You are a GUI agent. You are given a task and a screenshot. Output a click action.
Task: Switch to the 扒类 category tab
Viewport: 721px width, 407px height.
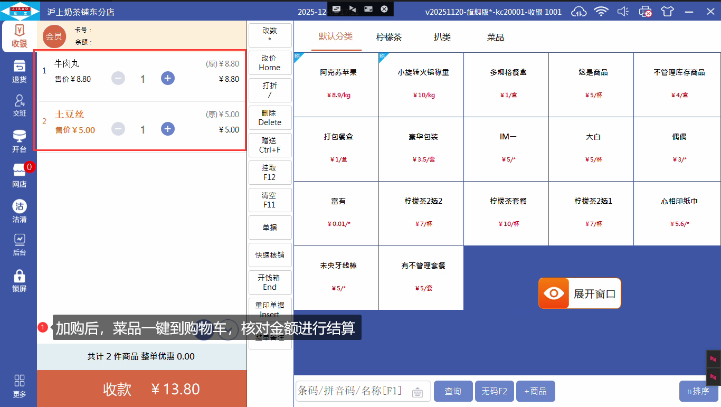point(442,37)
